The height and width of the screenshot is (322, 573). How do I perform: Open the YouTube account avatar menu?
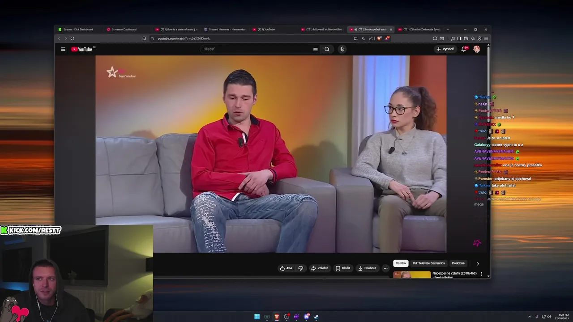(477, 49)
